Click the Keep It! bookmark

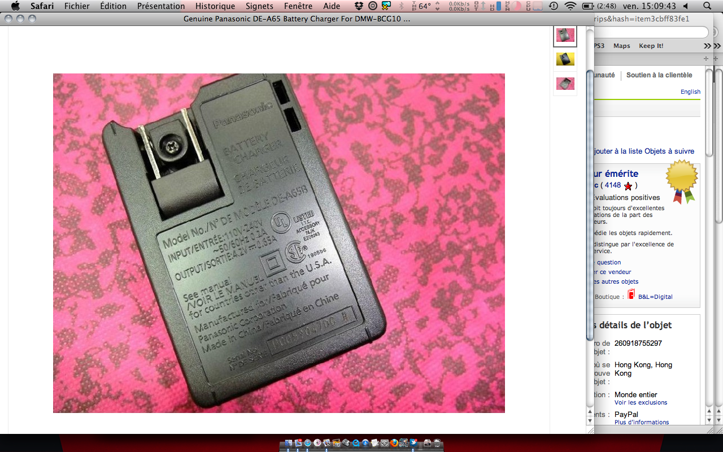(x=651, y=46)
